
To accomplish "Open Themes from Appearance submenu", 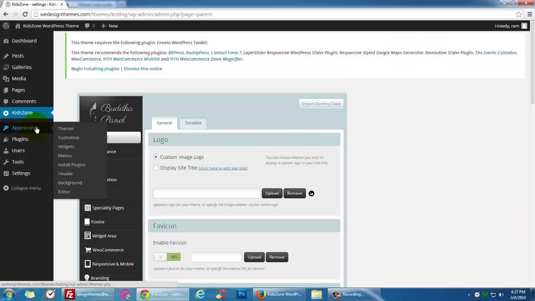I will coord(66,129).
